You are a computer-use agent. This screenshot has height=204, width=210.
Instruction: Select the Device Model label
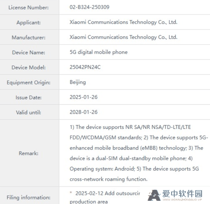[x=29, y=67]
